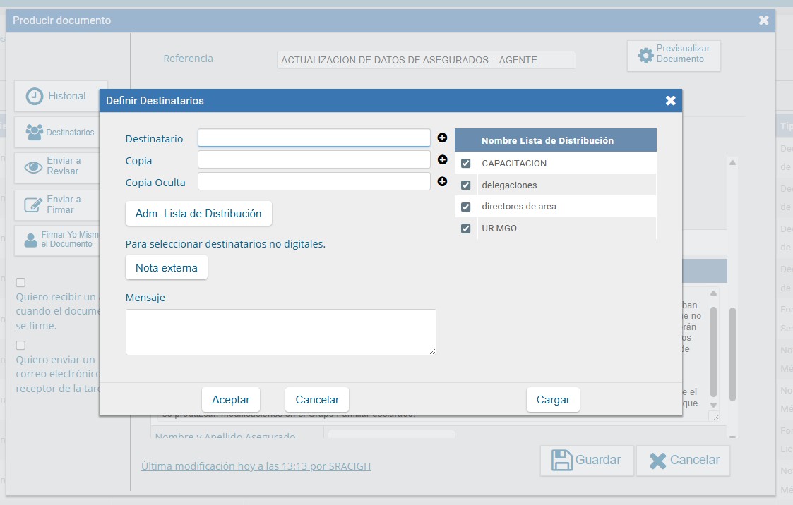793x505 pixels.
Task: Click the Nota externa button
Action: tap(167, 267)
